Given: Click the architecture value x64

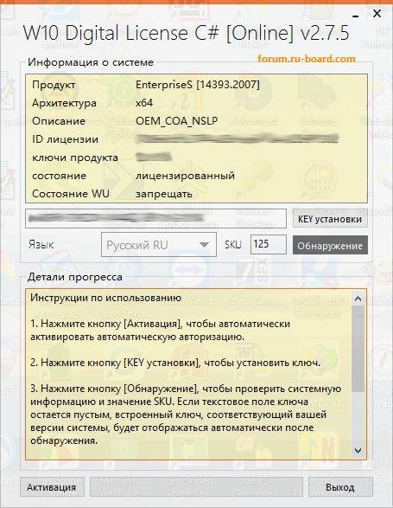Looking at the screenshot, I should coord(144,103).
